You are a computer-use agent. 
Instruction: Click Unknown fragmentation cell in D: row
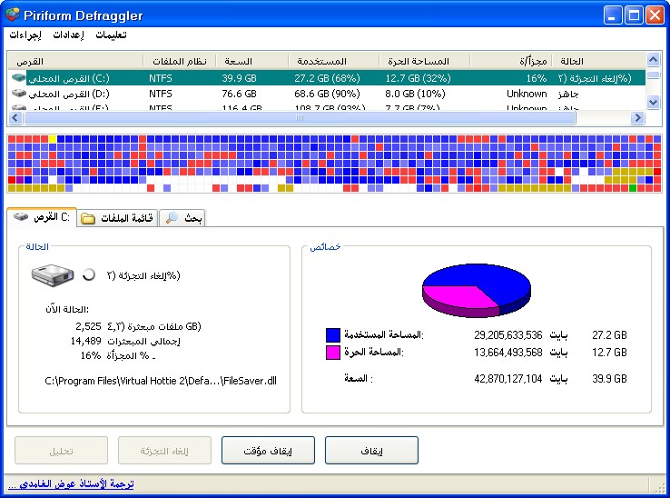pos(527,94)
